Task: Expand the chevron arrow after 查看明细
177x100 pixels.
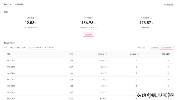Action: point(150,28)
